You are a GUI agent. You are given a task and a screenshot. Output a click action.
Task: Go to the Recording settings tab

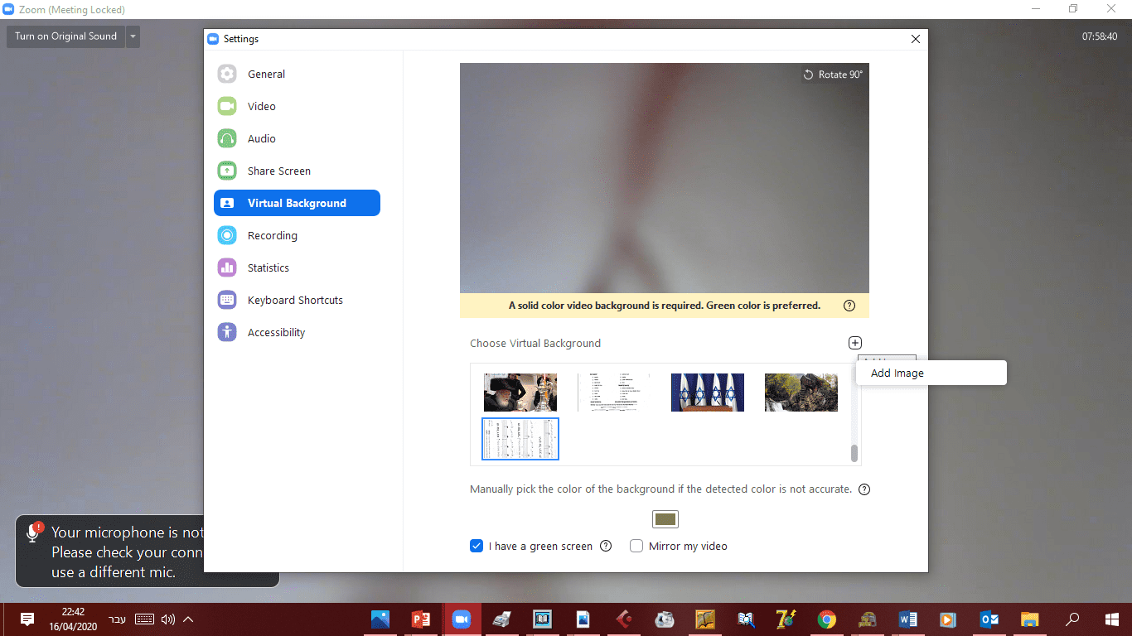pos(297,235)
